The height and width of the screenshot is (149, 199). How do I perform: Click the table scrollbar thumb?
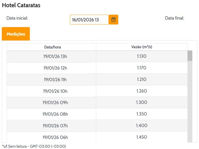pyautogui.click(x=190, y=56)
